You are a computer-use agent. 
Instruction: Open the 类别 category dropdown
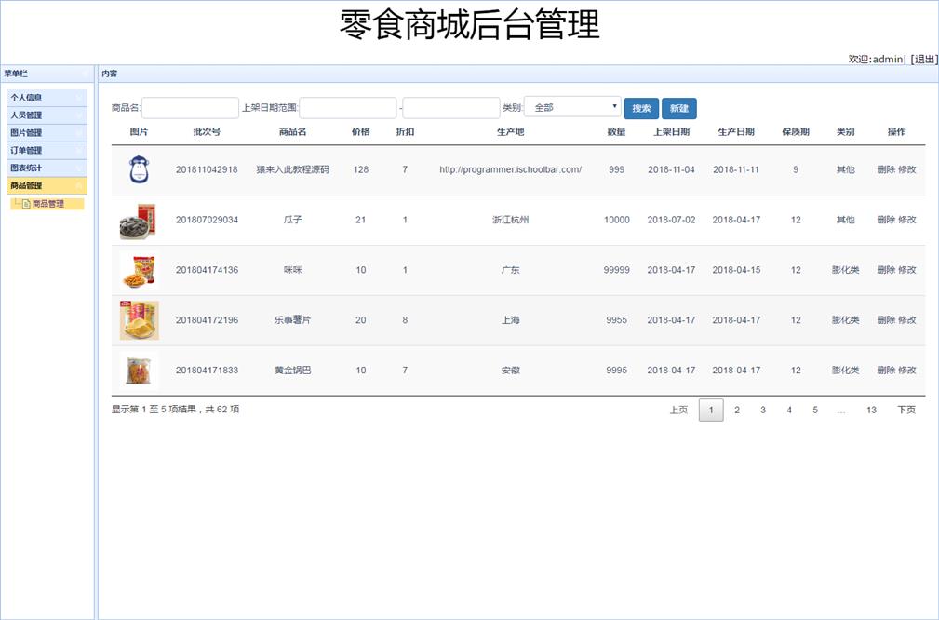pos(572,108)
